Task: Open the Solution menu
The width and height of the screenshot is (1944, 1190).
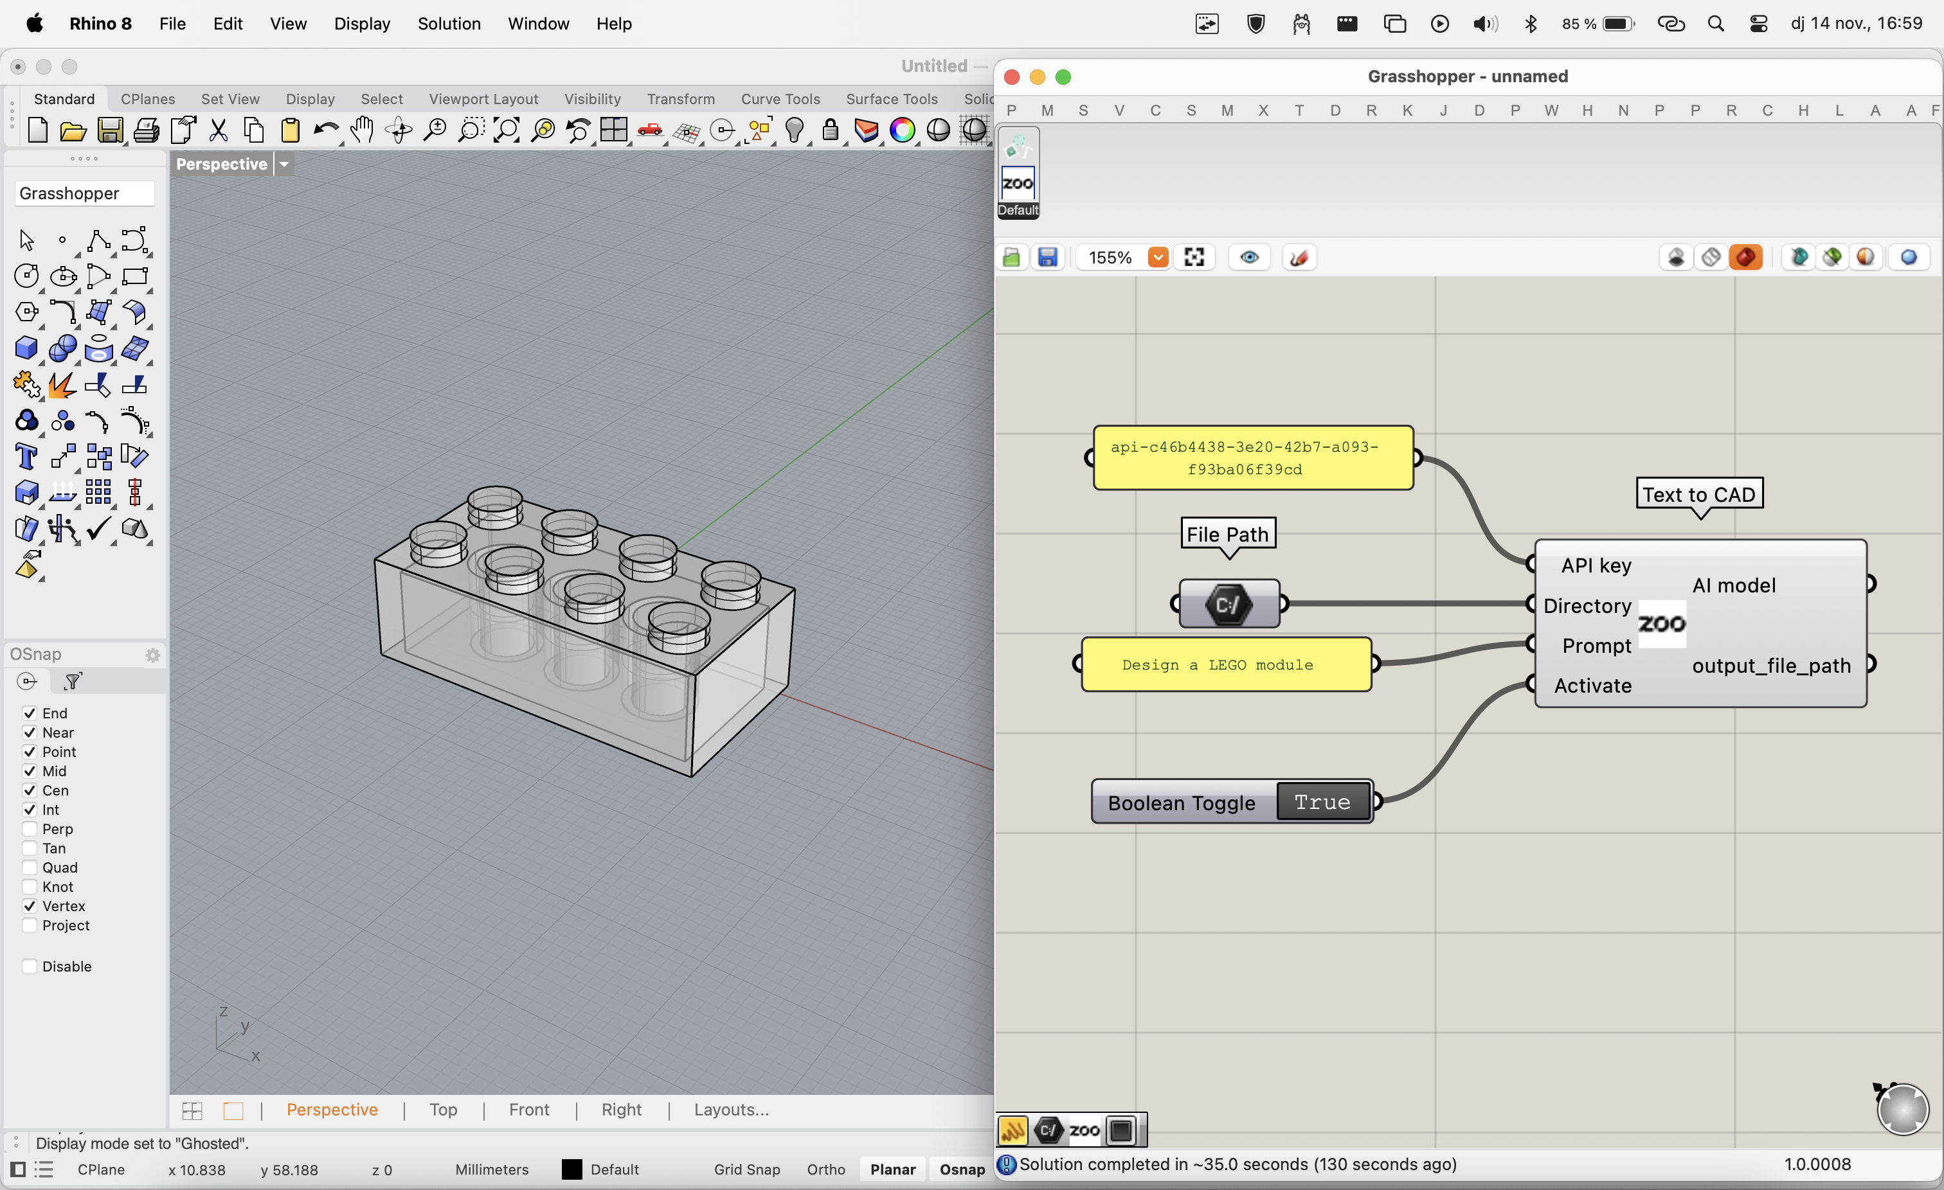Action: [x=449, y=24]
